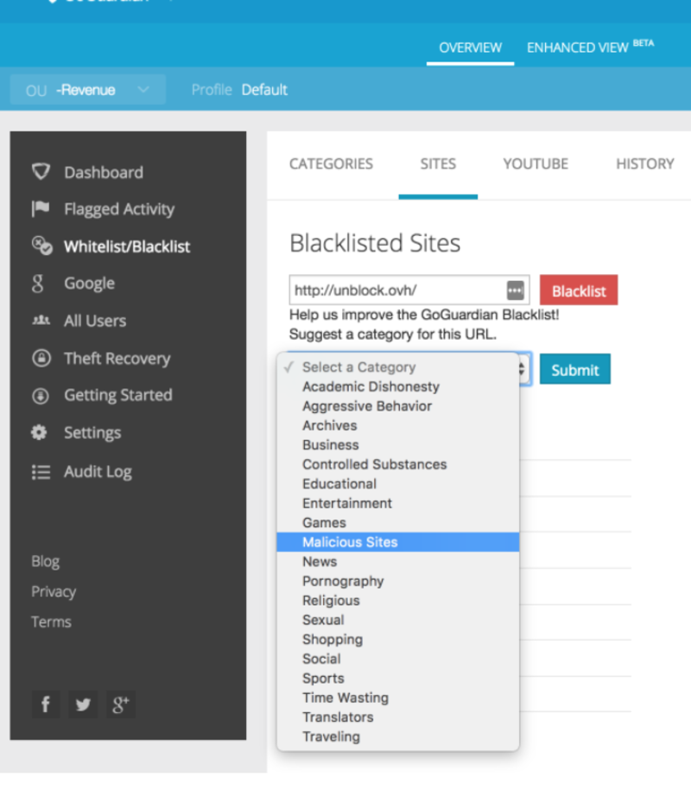Open Whitelist/Blacklist page
Image resolution: width=691 pixels, height=790 pixels.
click(x=127, y=246)
